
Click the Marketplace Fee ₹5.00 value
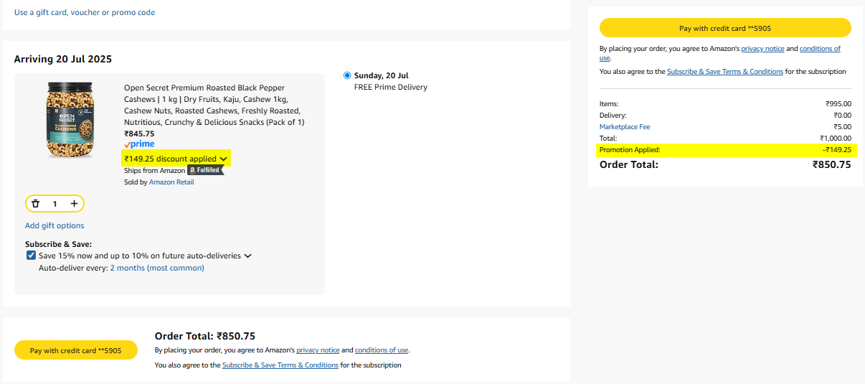pos(843,126)
